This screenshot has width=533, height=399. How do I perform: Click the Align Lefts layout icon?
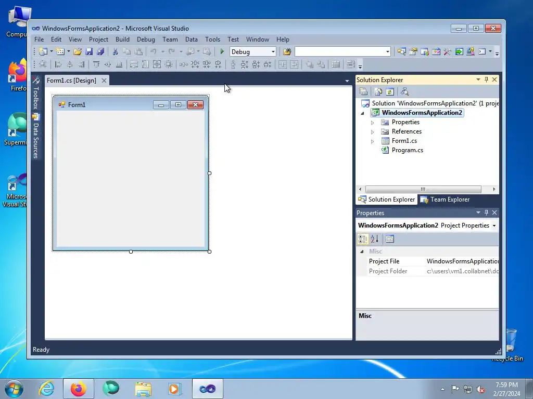pos(58,64)
